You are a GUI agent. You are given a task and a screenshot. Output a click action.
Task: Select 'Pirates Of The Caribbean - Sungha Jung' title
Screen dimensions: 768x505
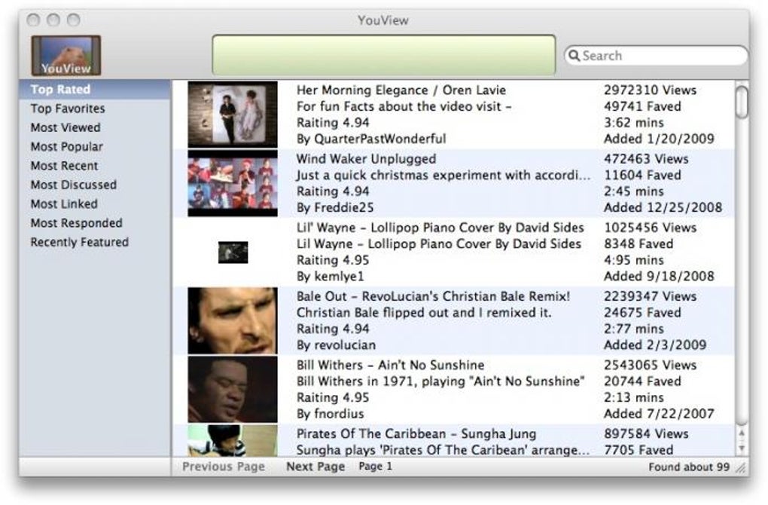tap(416, 433)
